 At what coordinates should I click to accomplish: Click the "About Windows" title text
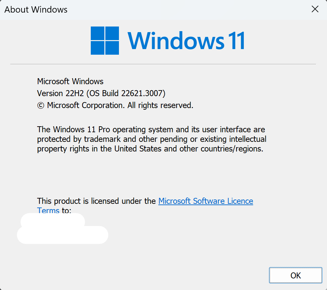(36, 10)
